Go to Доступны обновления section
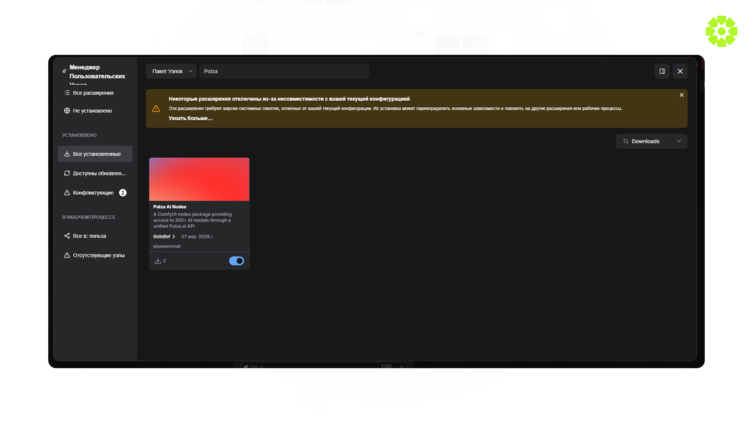Viewport: 753px width, 423px height. coord(99,173)
